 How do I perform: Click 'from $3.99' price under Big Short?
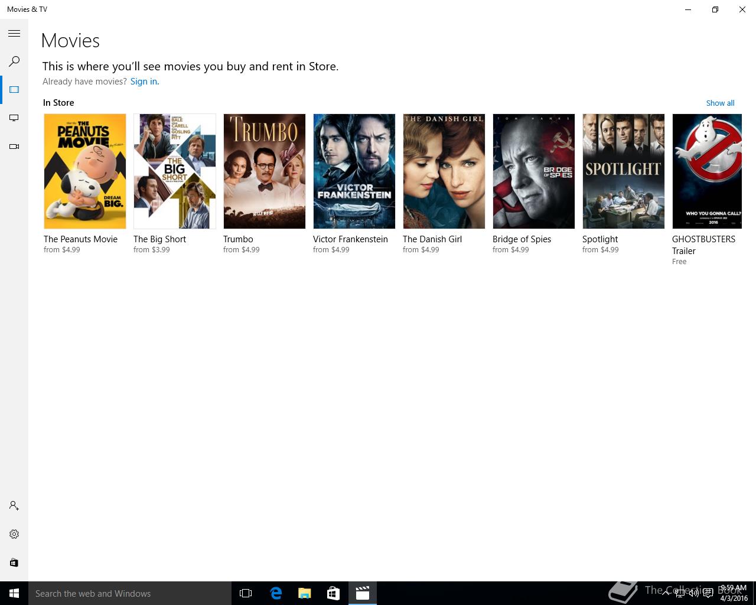coord(152,250)
